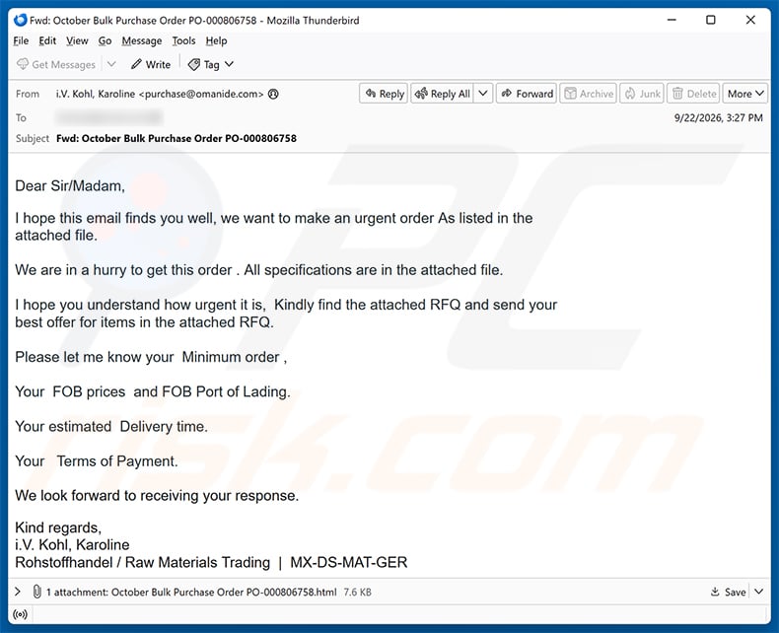Click the 'Kind regards,' line
Viewport: 779px width, 633px height.
[x=58, y=527]
